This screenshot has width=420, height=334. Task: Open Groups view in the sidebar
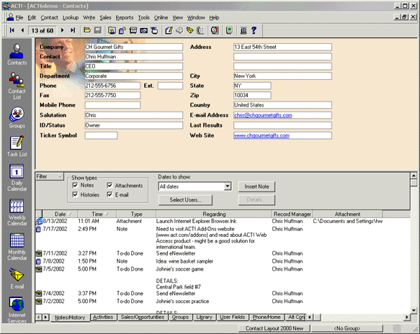pyautogui.click(x=17, y=117)
